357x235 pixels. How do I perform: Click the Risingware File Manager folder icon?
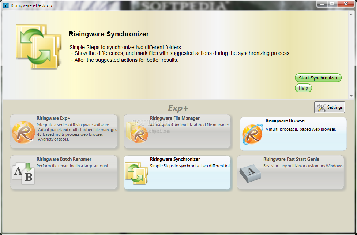137,132
